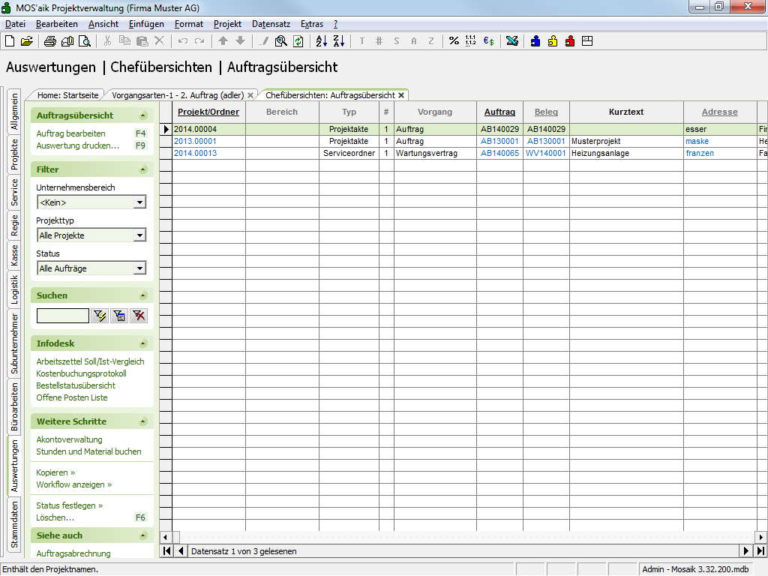Viewport: 768px width, 576px height.
Task: Refresh the data with green arrows icon
Action: point(298,41)
